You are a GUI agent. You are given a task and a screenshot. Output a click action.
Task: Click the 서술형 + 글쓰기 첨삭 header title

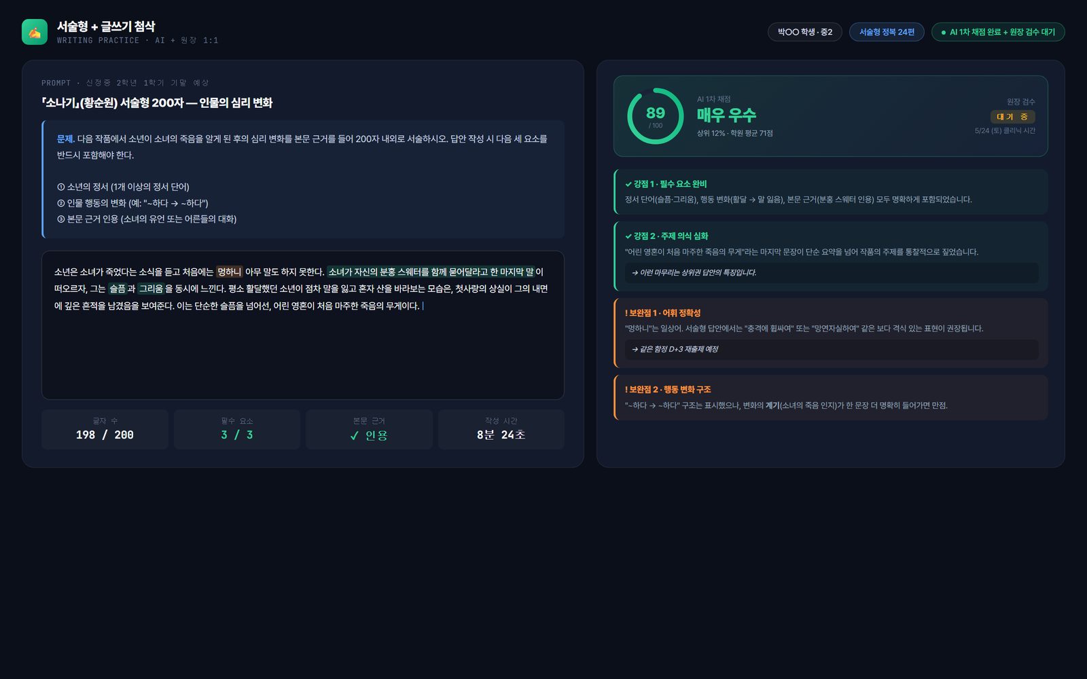(106, 26)
